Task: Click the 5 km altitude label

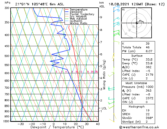Action: [101, 66]
